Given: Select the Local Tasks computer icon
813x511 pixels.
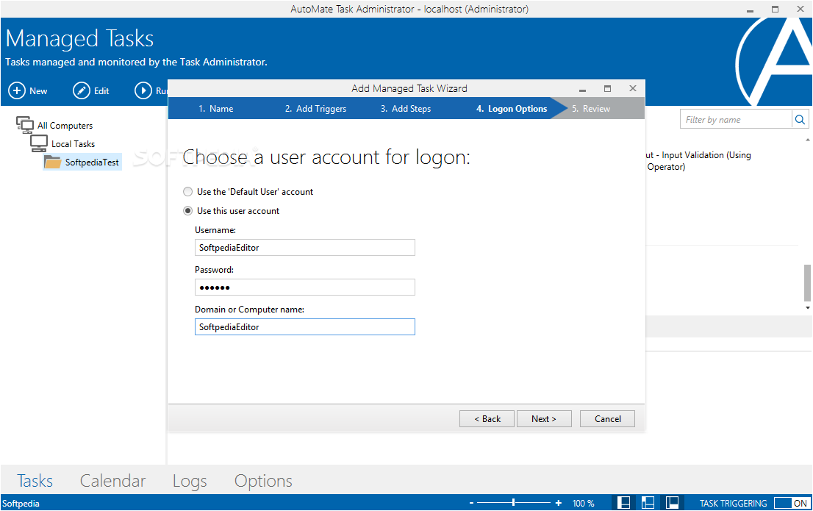Looking at the screenshot, I should click(39, 143).
